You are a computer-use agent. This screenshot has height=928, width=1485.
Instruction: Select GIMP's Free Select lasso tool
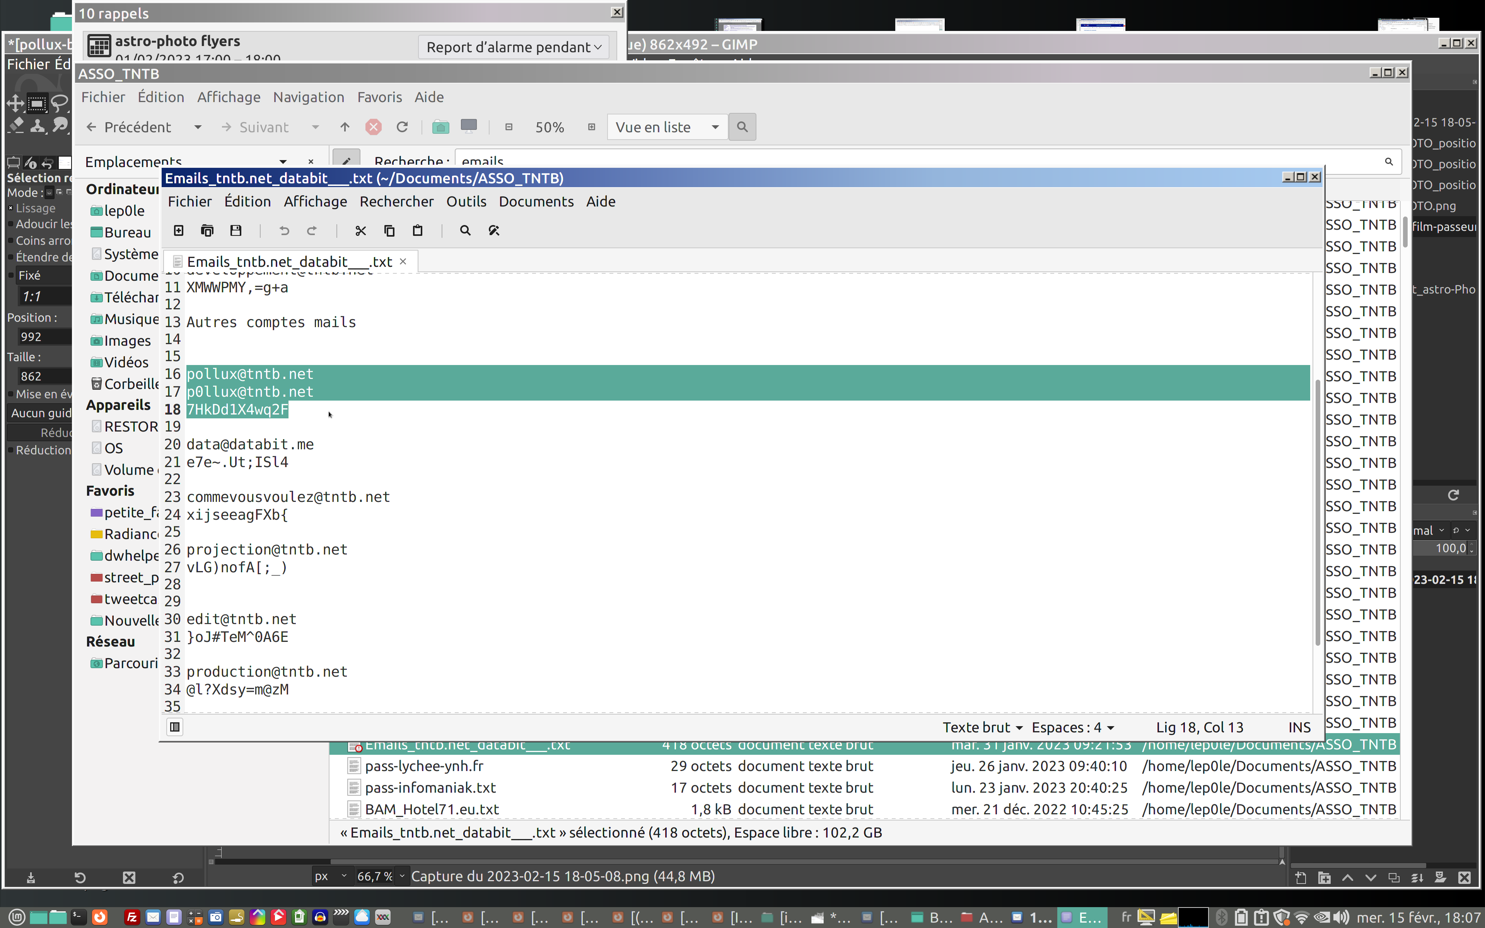pos(59,103)
